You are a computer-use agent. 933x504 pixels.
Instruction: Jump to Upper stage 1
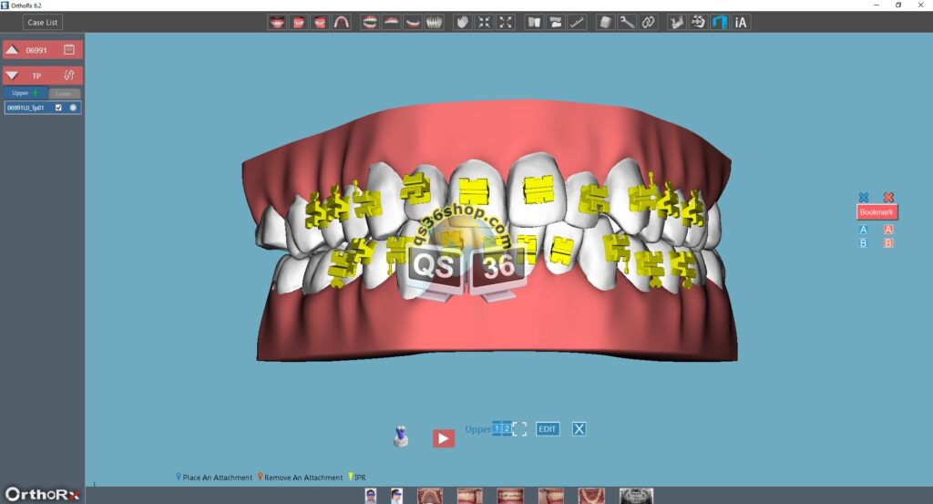(497, 428)
